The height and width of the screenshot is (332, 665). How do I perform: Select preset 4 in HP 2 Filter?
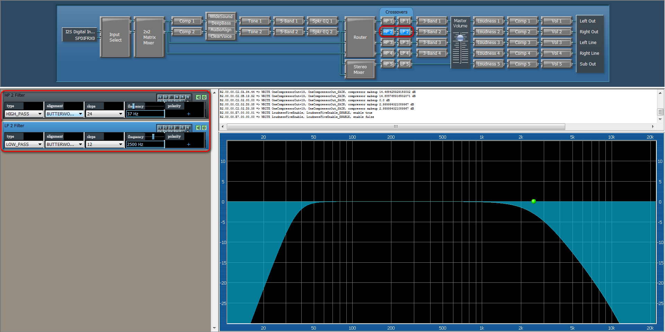pos(177,97)
